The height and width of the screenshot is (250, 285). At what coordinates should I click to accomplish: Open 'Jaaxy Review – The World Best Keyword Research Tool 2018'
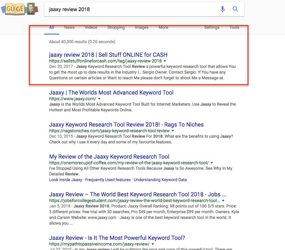tap(138, 194)
